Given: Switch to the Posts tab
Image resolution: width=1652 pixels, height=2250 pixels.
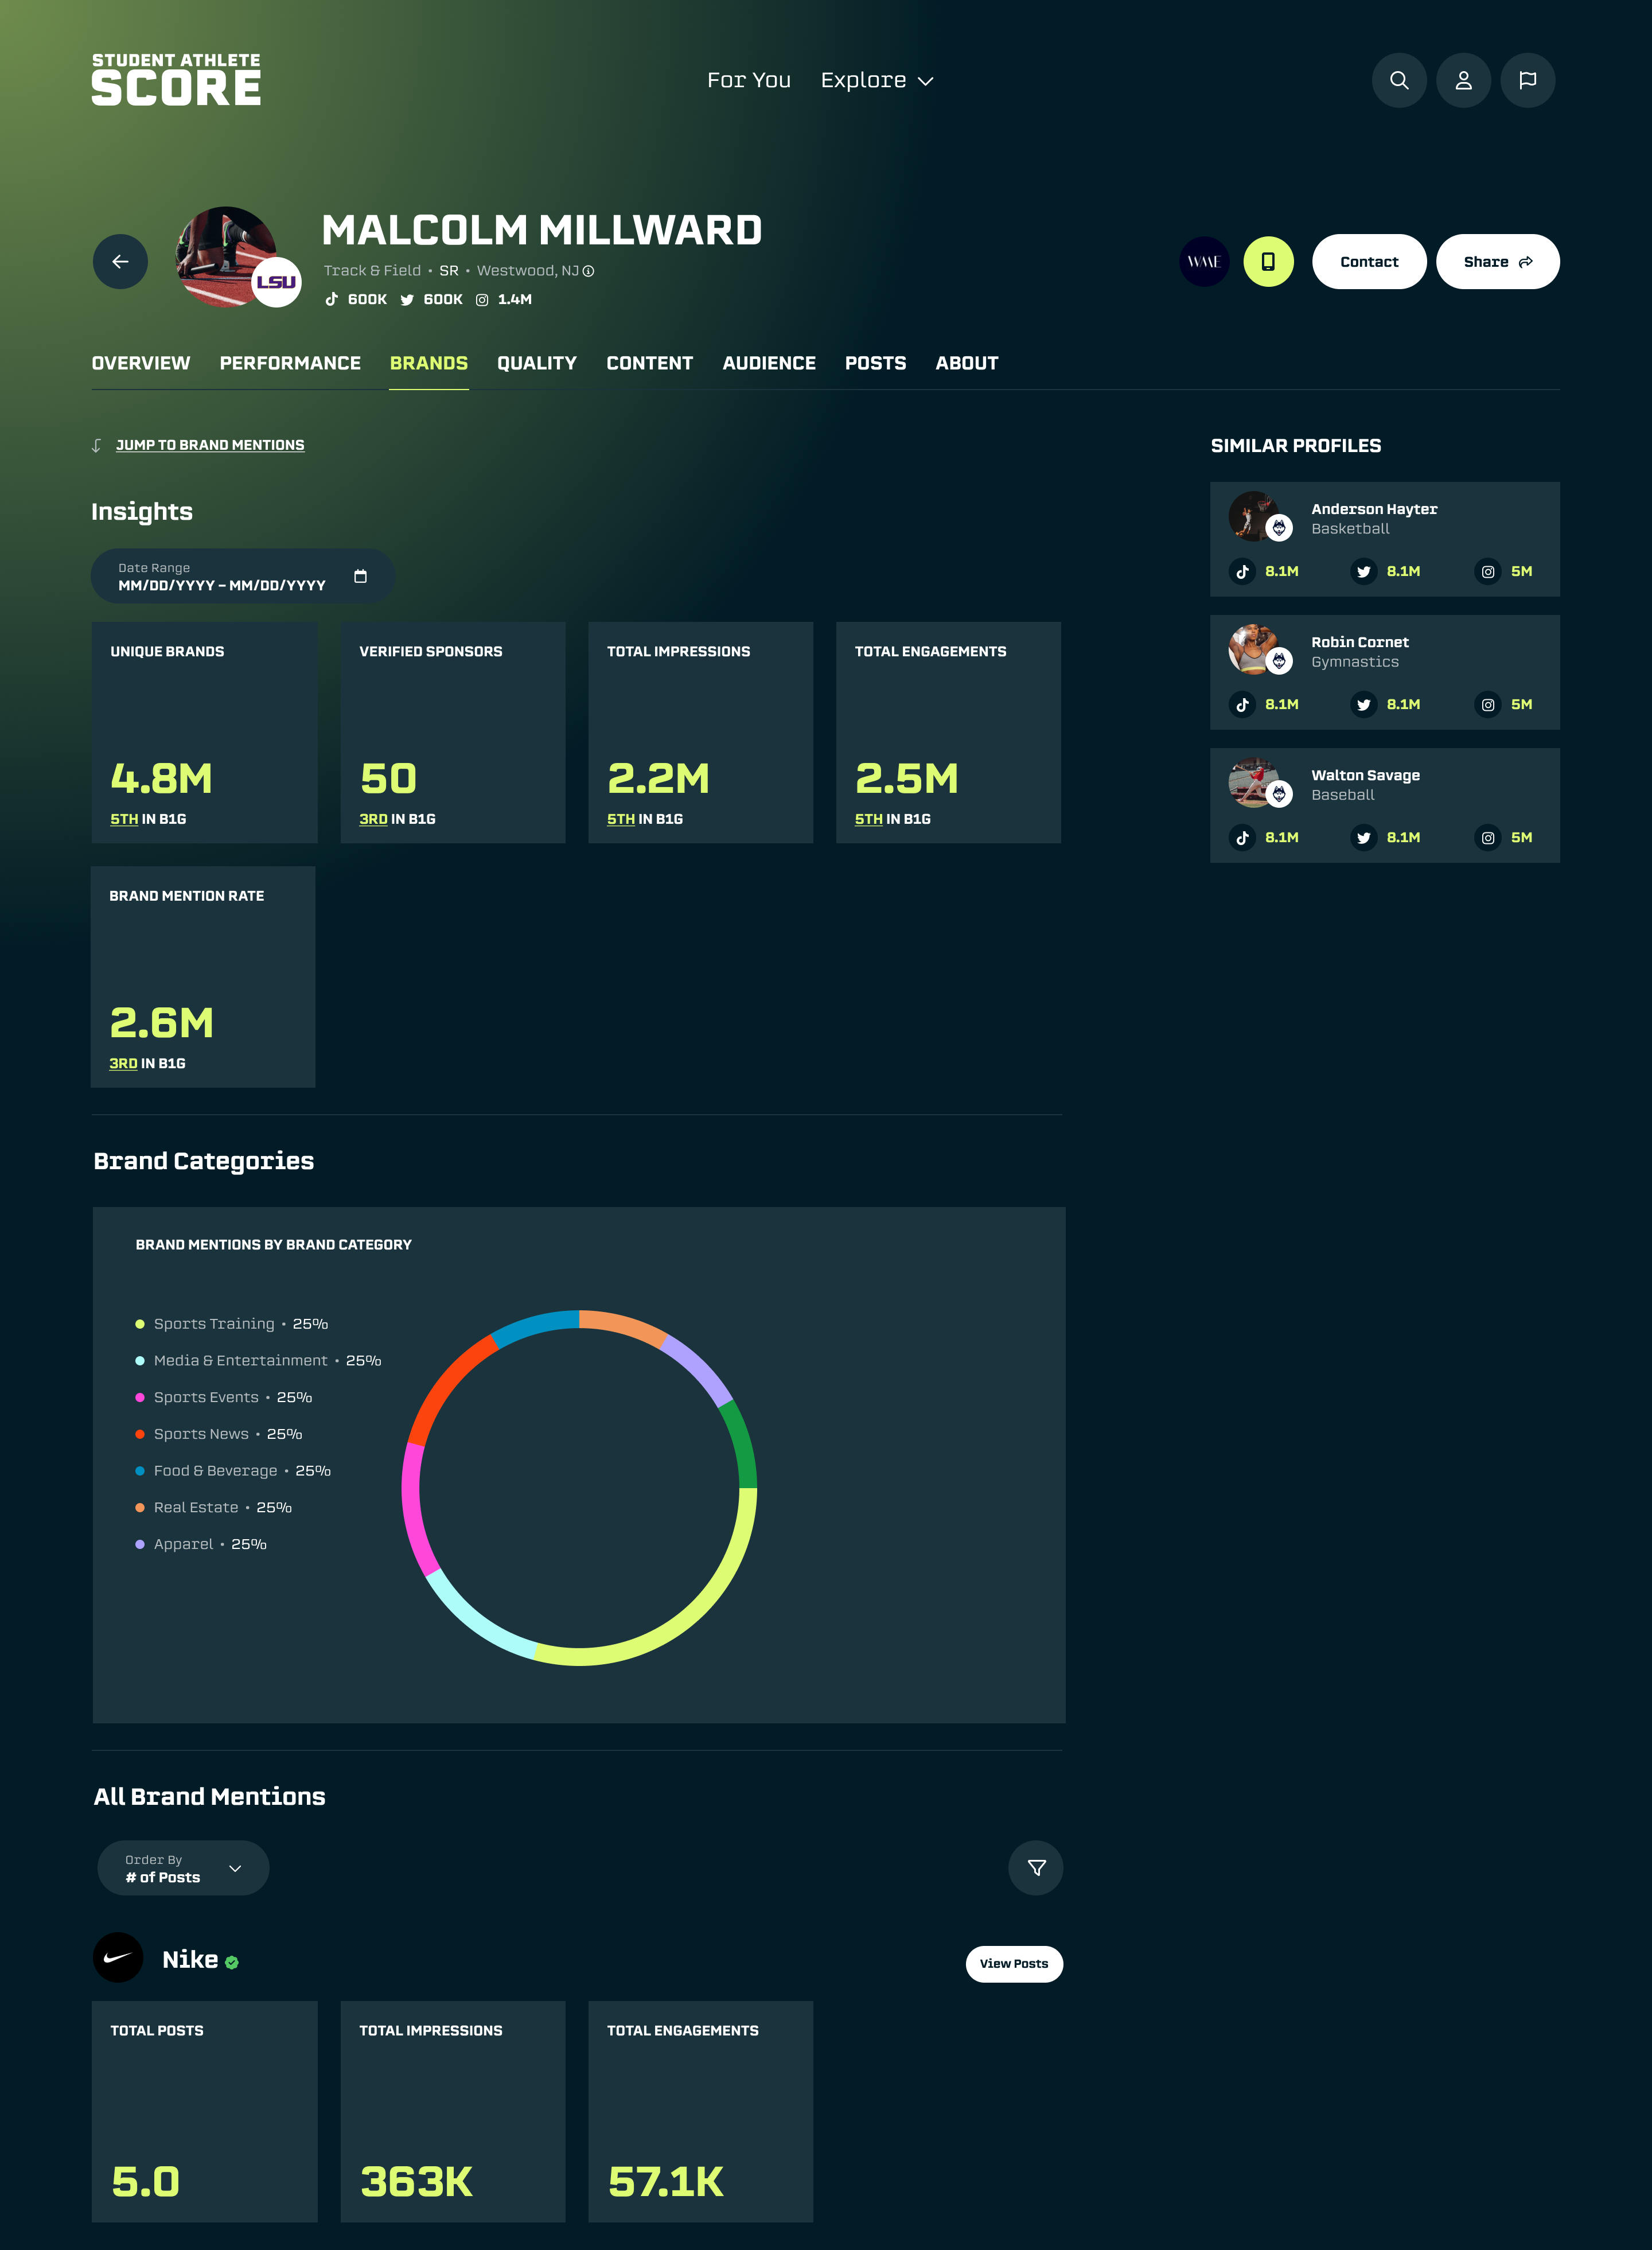Looking at the screenshot, I should click(875, 363).
